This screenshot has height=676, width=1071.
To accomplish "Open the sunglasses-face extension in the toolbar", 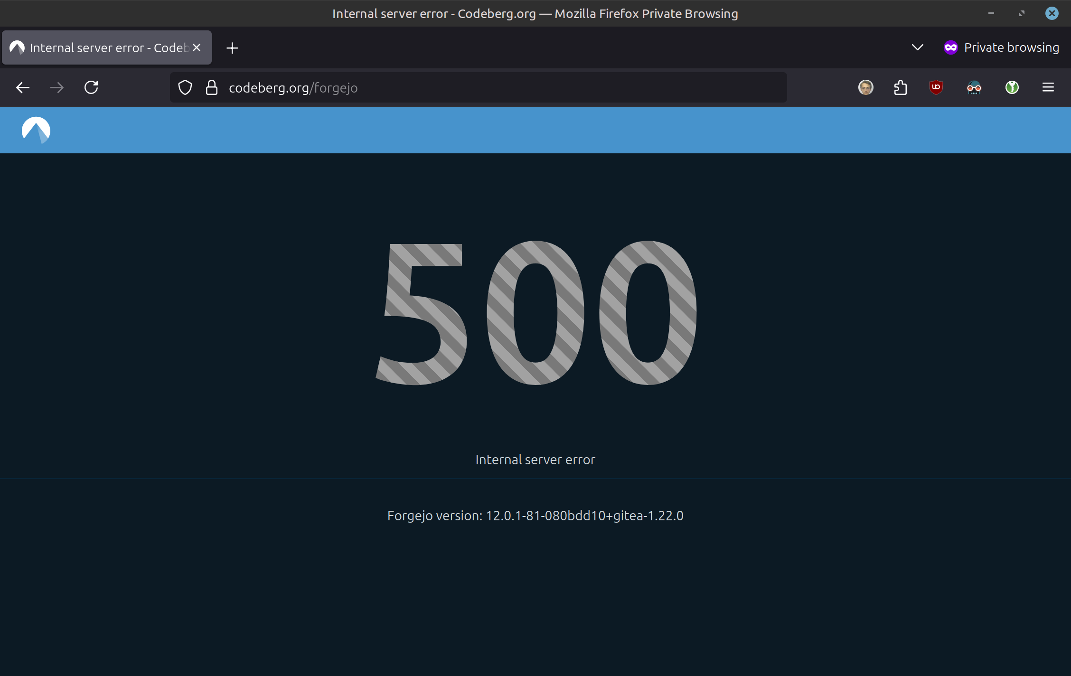I will click(x=974, y=87).
